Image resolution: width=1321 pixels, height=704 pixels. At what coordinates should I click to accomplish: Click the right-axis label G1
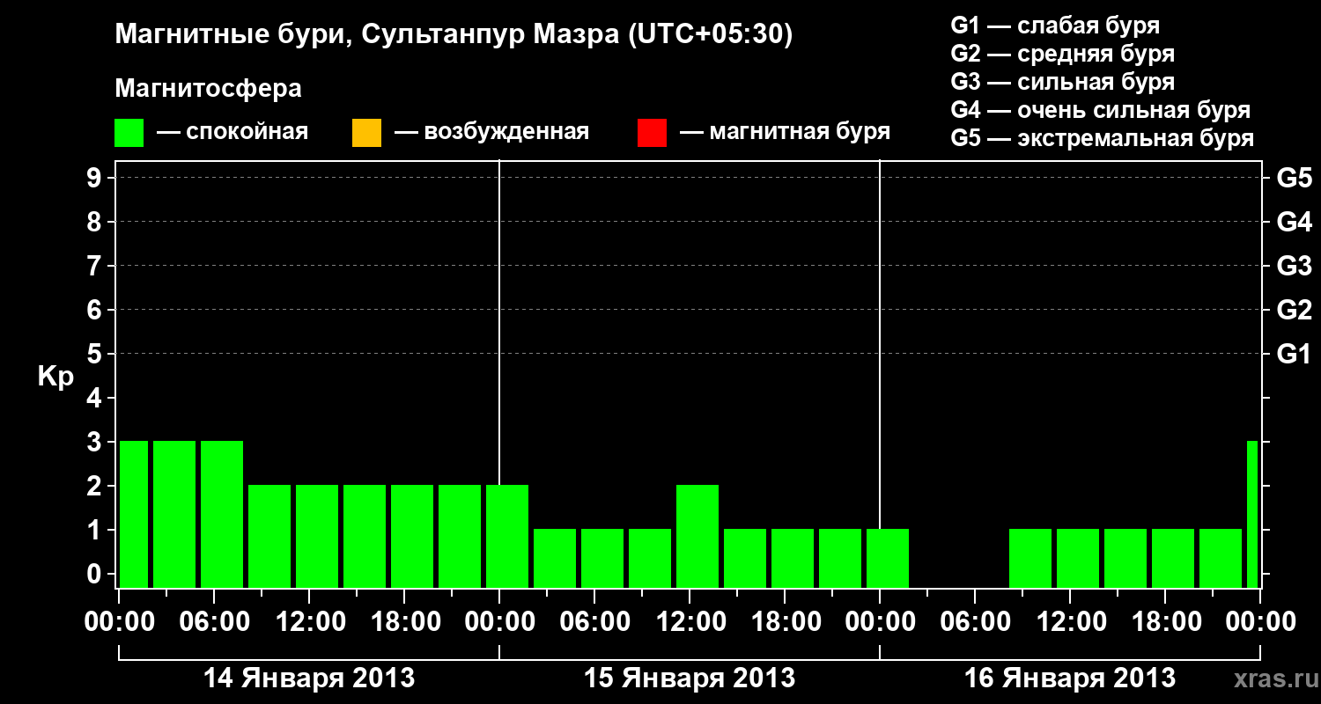[1294, 354]
